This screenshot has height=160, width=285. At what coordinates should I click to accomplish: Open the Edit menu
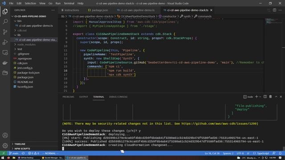(x=19, y=3)
